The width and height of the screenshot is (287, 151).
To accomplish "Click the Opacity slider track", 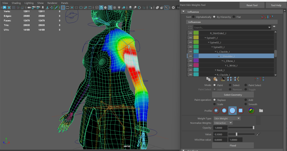I will (x=241, y=128).
